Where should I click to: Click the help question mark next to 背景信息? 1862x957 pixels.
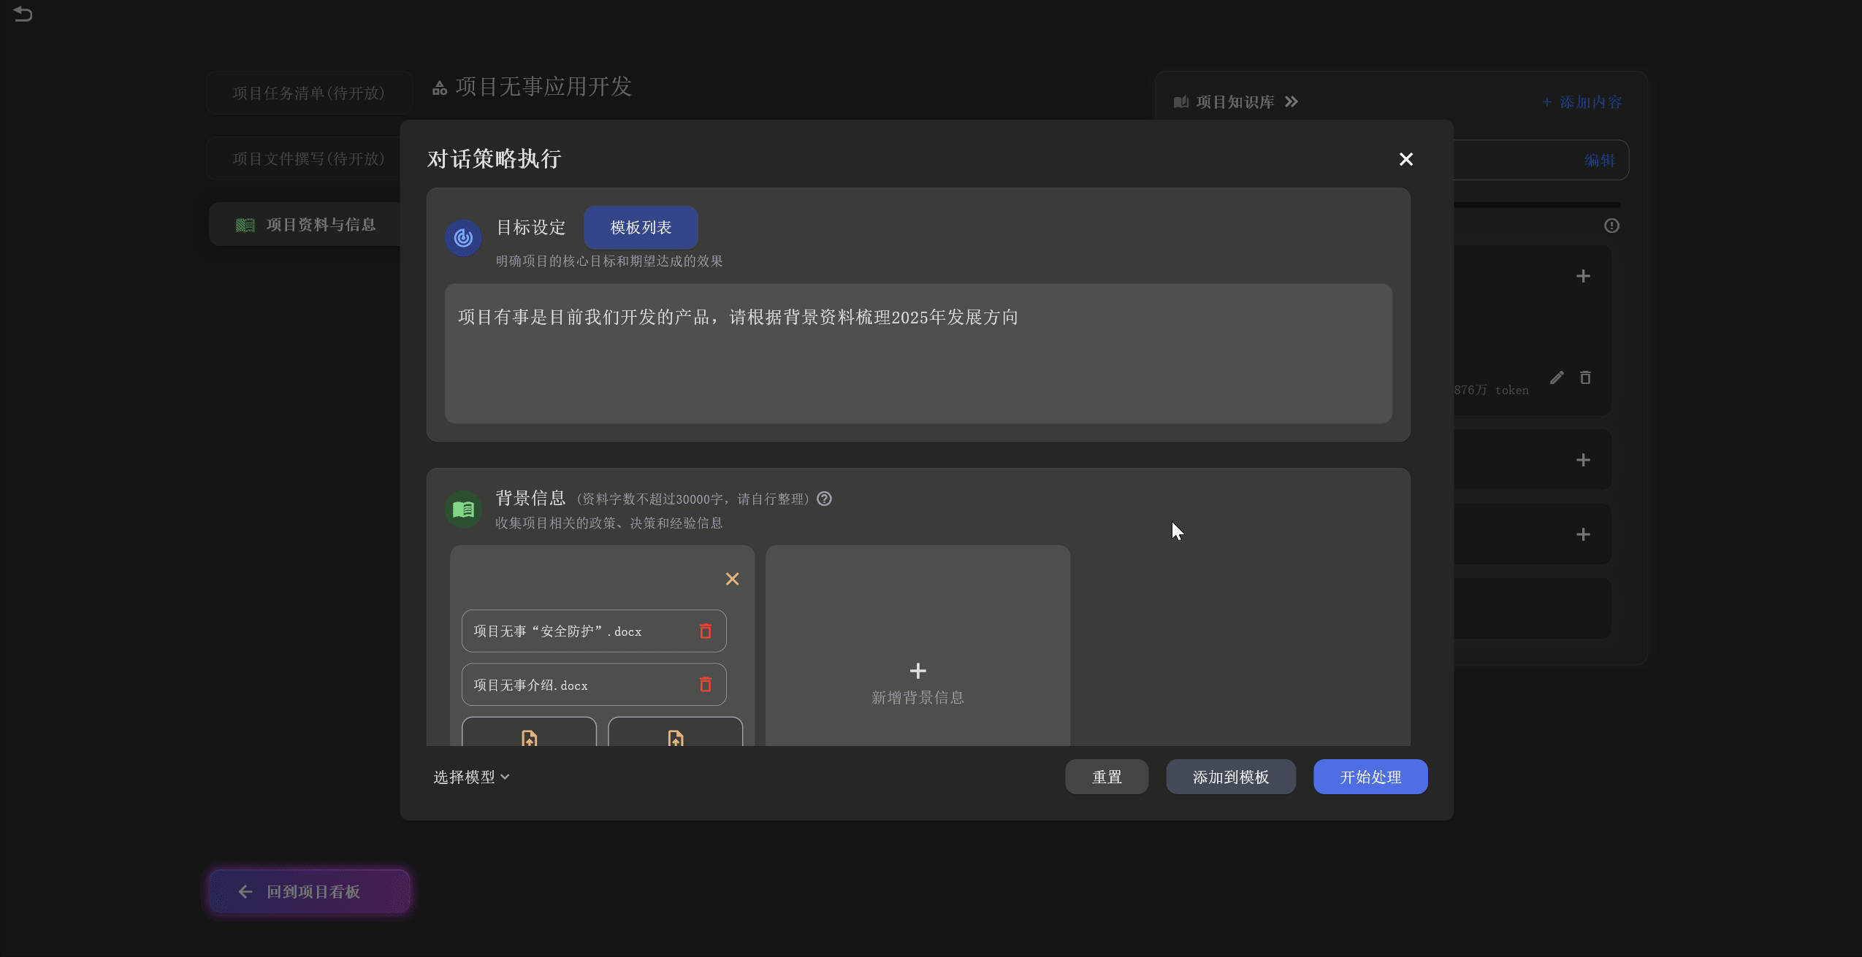tap(824, 499)
